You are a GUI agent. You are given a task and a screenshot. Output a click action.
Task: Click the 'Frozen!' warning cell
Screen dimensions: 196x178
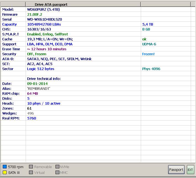(148, 54)
